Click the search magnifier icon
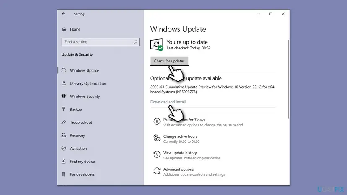The height and width of the screenshot is (195, 347). (135, 42)
